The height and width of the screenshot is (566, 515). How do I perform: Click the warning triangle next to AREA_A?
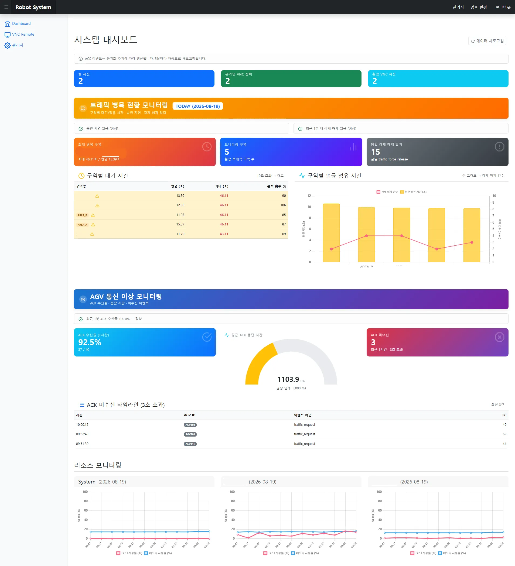pyautogui.click(x=93, y=225)
